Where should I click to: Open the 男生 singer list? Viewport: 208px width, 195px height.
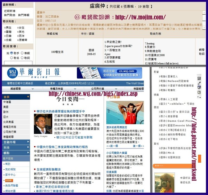[8, 28]
